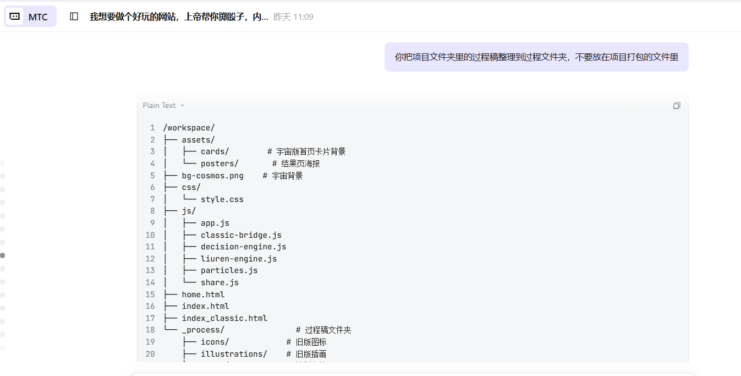Click the style.css entry in code block
Image resolution: width=741 pixels, height=376 pixels.
pos(222,199)
